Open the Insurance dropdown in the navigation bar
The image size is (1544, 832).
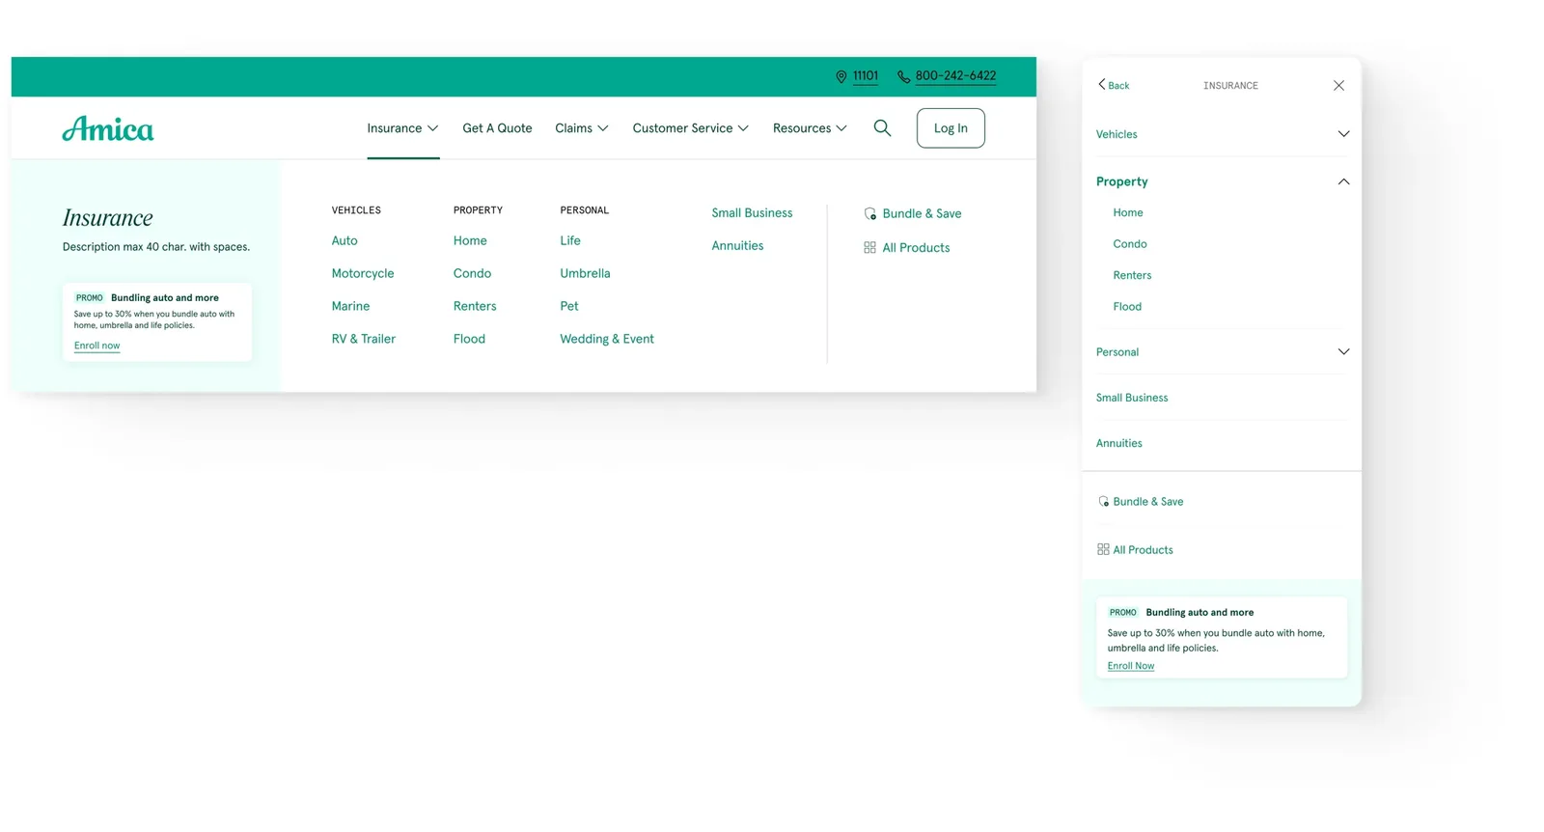pos(403,128)
